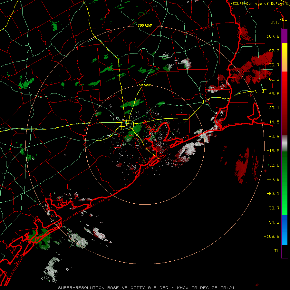Click the -16.5 velocity scale value
Image resolution: width=290 pixels, height=290 pixels.
pyautogui.click(x=273, y=151)
